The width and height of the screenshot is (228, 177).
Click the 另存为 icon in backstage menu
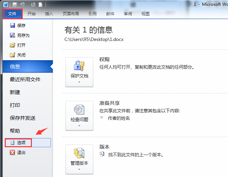point(13,35)
